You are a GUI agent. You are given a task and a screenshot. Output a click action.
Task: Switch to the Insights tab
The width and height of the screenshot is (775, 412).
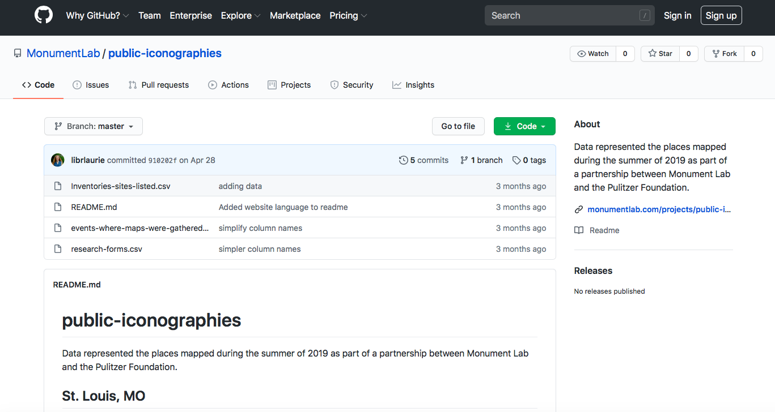click(x=413, y=85)
